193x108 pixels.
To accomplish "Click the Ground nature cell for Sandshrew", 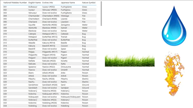I will tap(85, 85).
